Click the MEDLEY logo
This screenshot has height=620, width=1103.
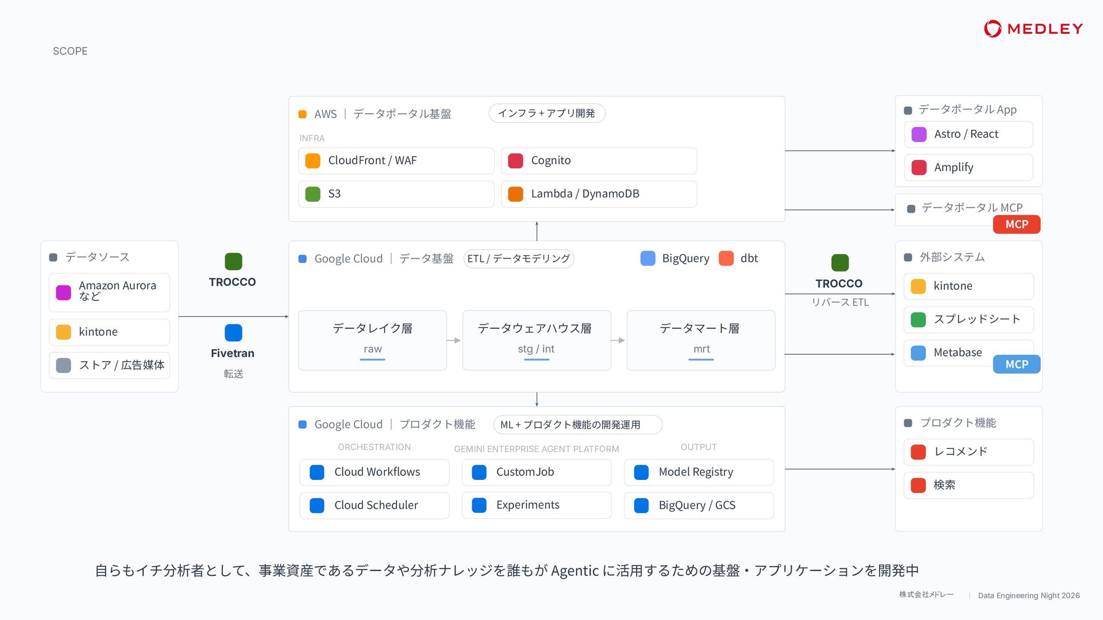click(x=1033, y=29)
